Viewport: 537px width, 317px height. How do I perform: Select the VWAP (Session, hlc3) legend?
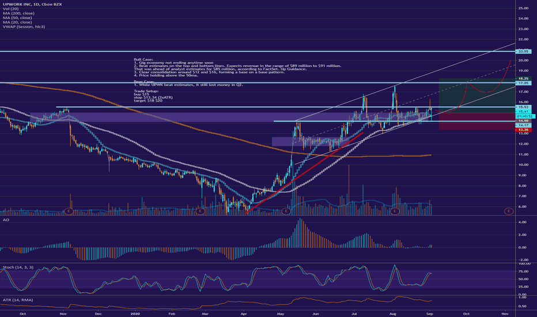coord(24,27)
